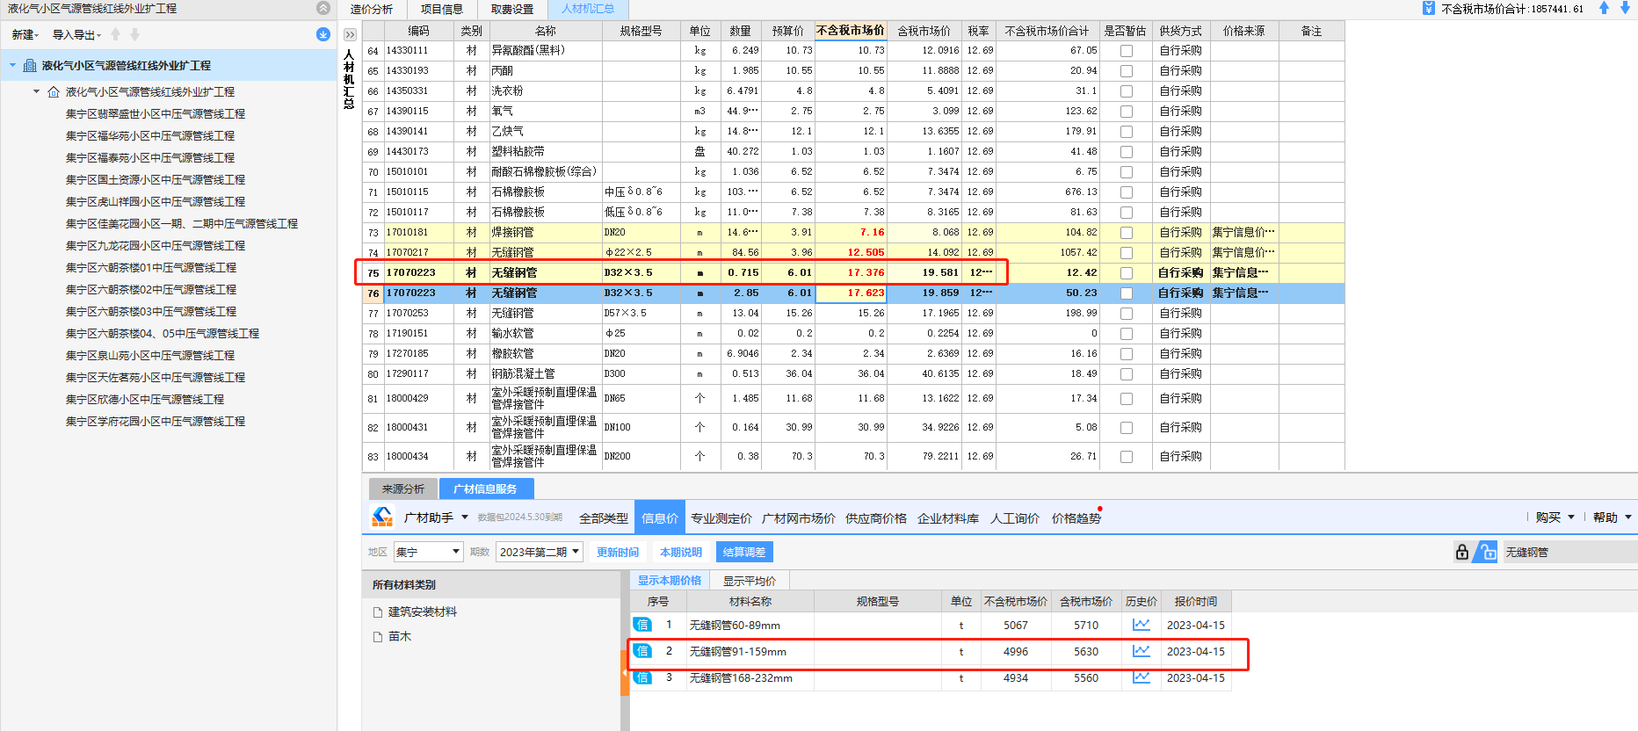Viewport: 1638px width, 731px height.
Task: Click the blue down arrow at top right
Action: (x=1624, y=8)
